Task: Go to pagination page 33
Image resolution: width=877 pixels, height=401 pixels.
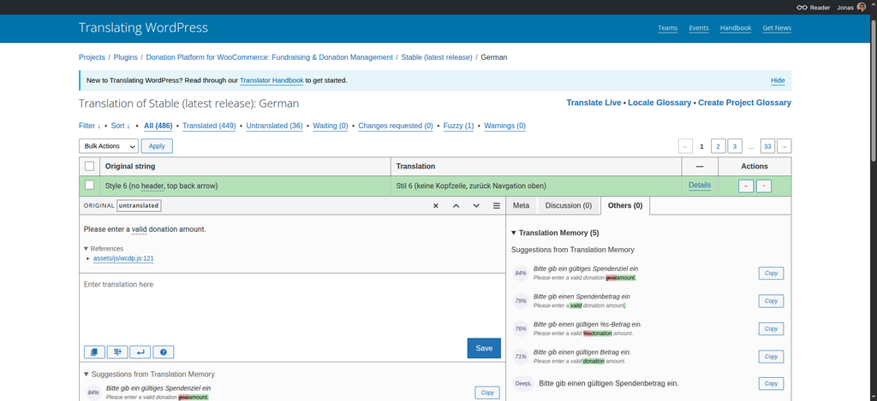Action: point(768,146)
